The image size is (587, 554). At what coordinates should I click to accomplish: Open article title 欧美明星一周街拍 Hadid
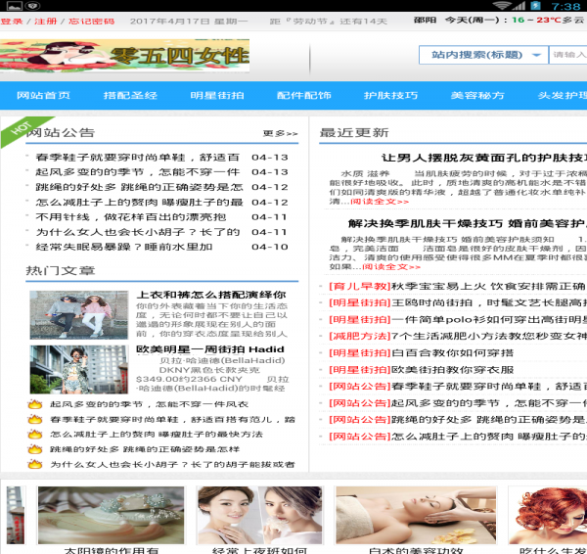[x=210, y=349]
